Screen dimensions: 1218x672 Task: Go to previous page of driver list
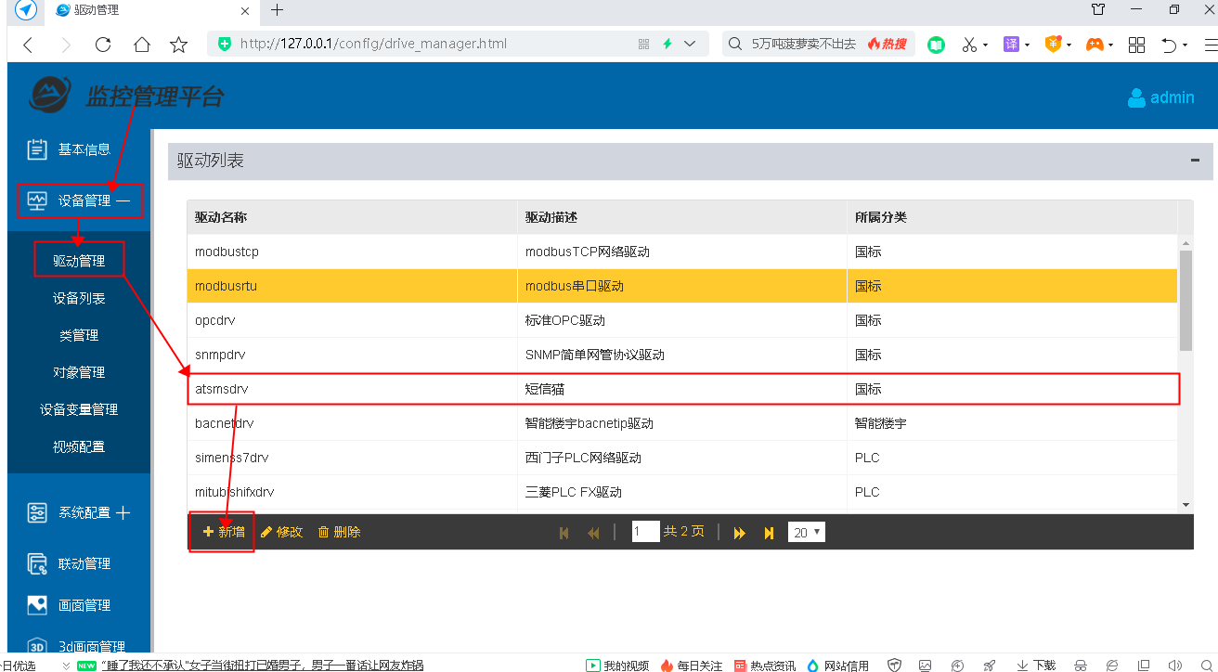(593, 533)
